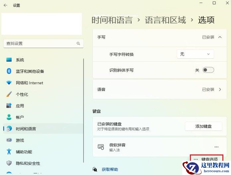Collapse the 手写 section chevron
231x175 pixels.
tap(220, 37)
